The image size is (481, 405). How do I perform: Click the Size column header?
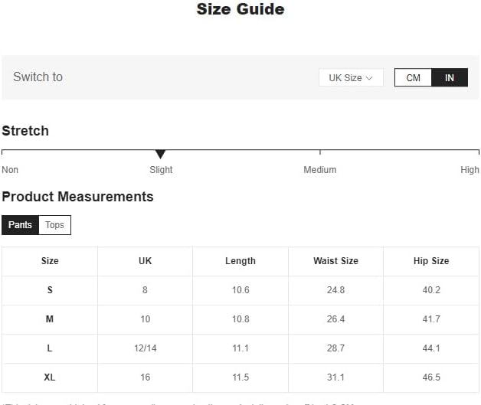pyautogui.click(x=50, y=261)
